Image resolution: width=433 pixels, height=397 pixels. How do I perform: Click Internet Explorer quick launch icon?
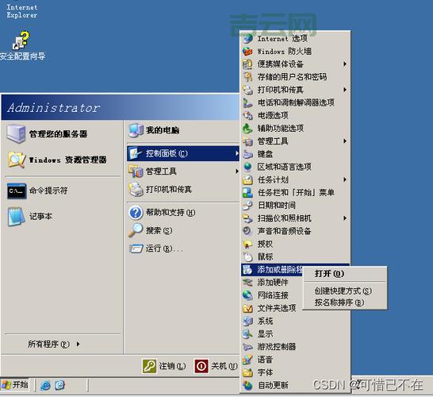(45, 385)
